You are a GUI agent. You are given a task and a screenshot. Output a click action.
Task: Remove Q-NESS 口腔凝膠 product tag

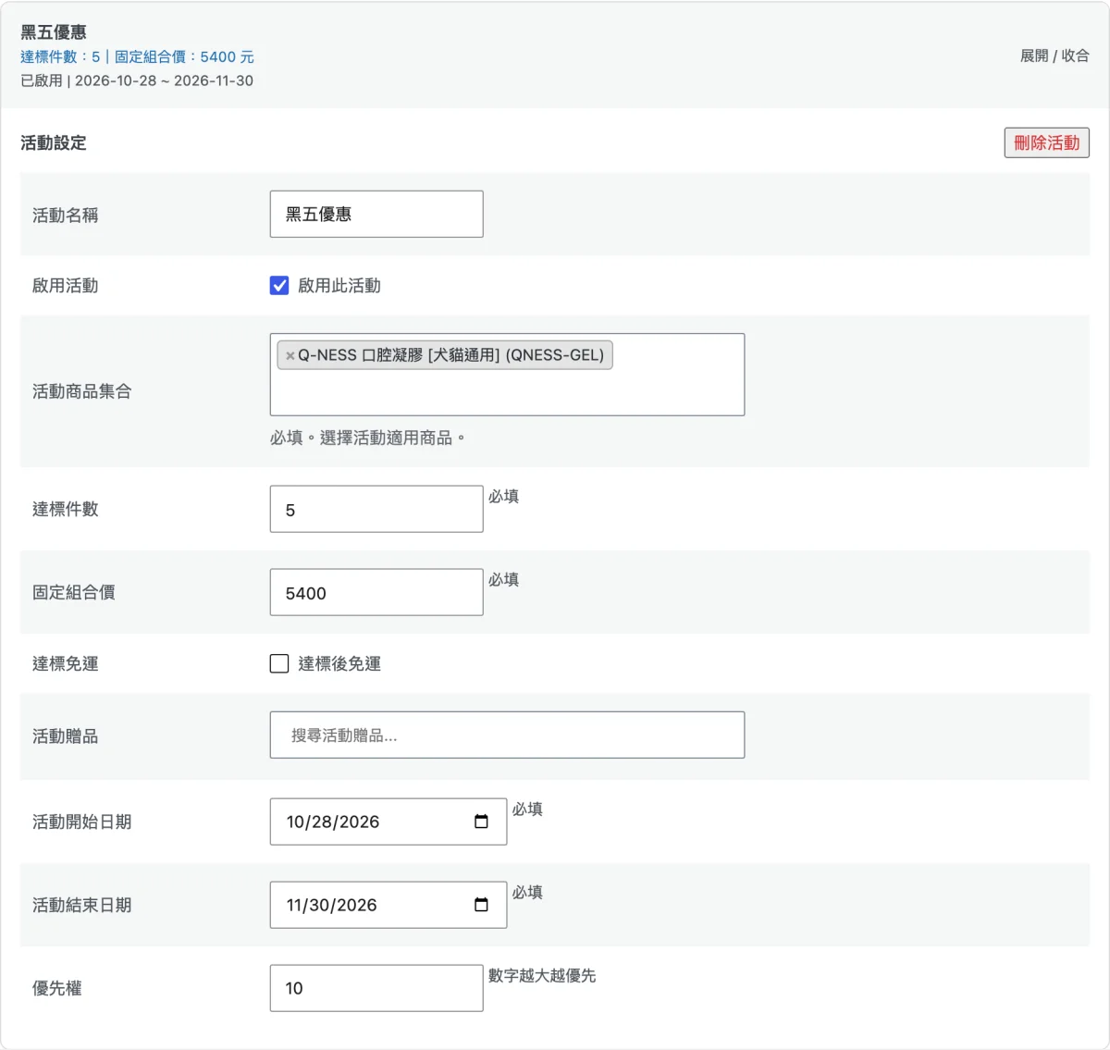pyautogui.click(x=290, y=355)
